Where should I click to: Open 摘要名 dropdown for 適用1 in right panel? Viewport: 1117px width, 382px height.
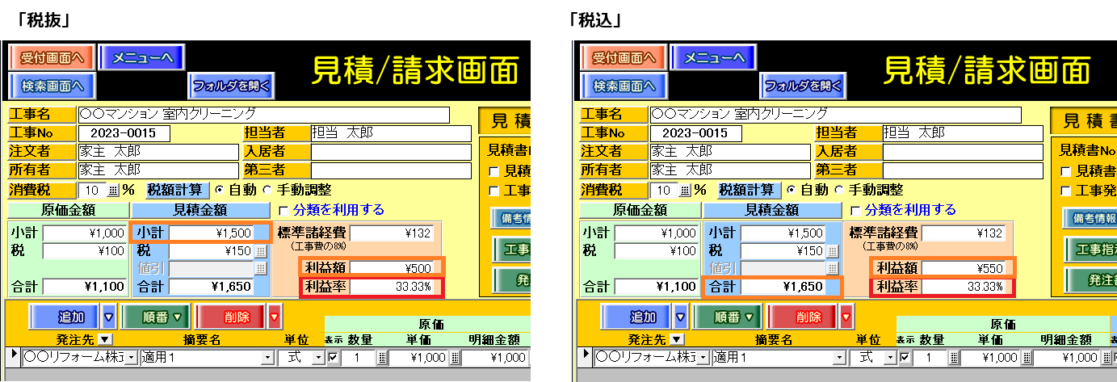(x=840, y=358)
